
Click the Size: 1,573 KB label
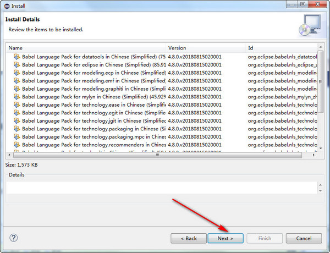(x=21, y=165)
